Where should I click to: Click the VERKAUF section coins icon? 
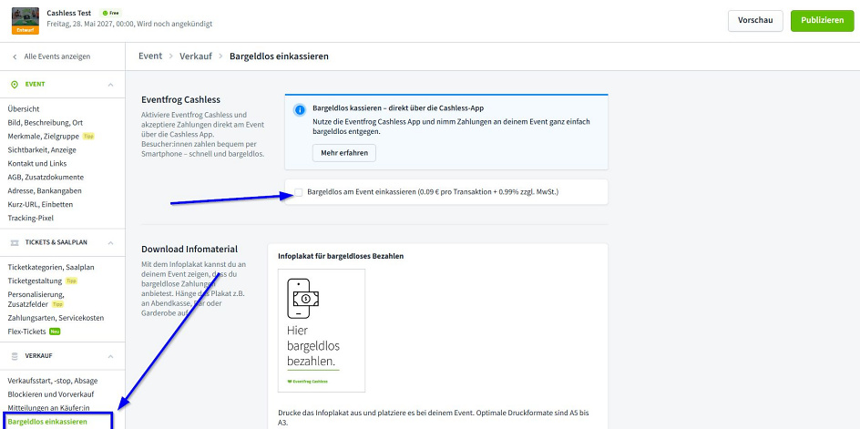pos(15,356)
